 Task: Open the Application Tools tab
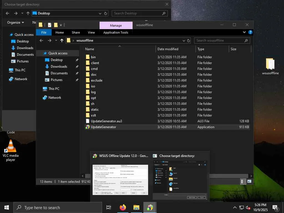[x=116, y=32]
